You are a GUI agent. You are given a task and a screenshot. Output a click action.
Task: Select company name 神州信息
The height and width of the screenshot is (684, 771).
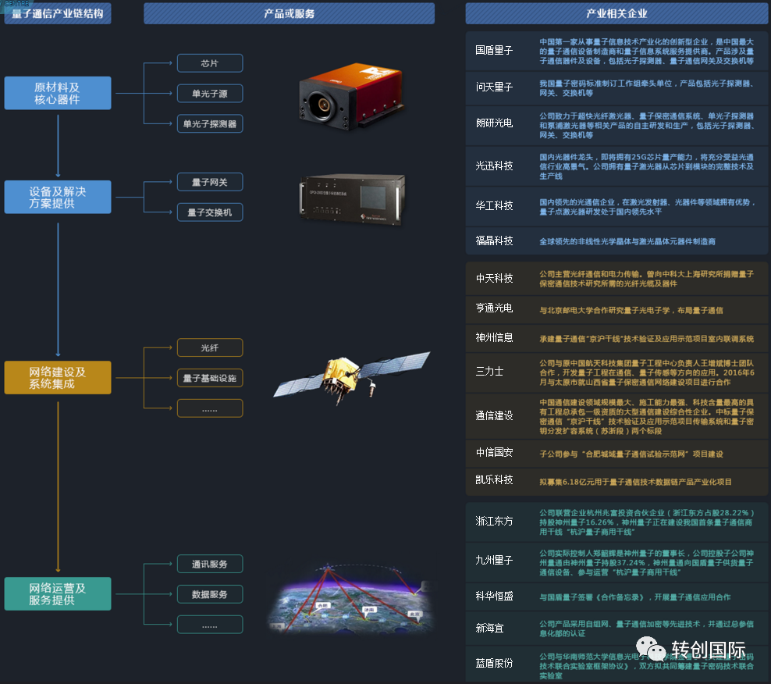494,337
